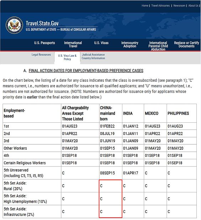This screenshot has height=220, width=201.
Task: Select India 5th Unreserved date 01APR17
Action: point(131,173)
